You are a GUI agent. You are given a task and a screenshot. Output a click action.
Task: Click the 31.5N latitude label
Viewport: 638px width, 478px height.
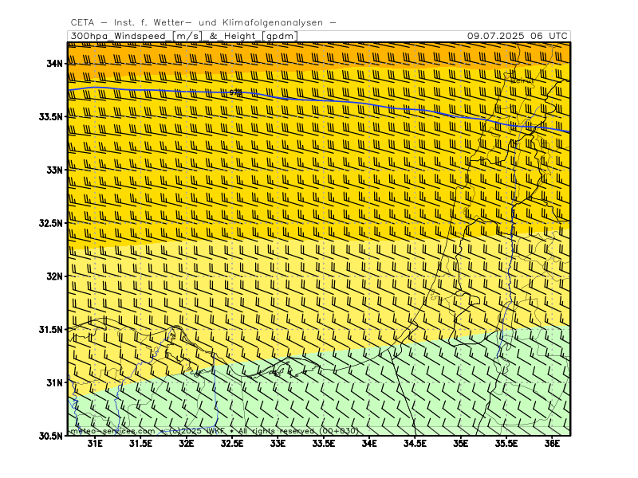[x=51, y=330]
